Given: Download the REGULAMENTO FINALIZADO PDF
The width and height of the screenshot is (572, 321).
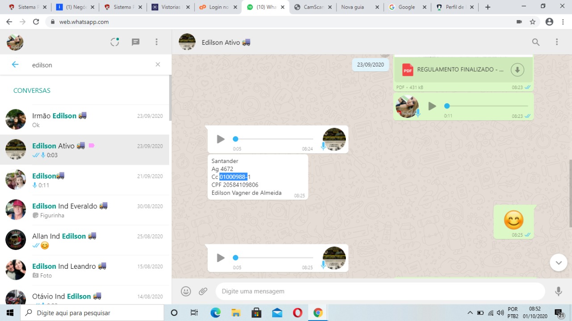Looking at the screenshot, I should click(x=517, y=70).
